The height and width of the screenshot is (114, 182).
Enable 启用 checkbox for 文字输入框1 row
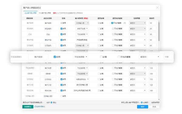61,96
